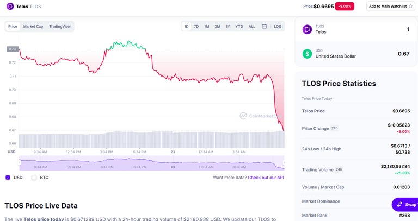The image size is (418, 221).
Task: Open the TradingView tab
Action: [x=60, y=26]
